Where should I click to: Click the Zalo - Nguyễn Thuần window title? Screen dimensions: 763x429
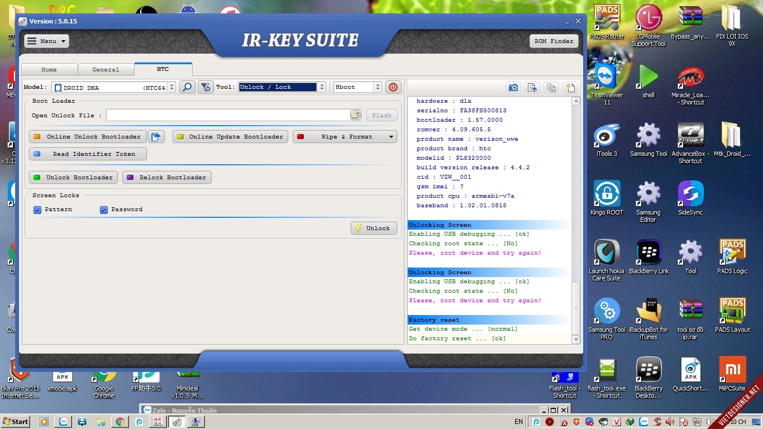coord(185,410)
